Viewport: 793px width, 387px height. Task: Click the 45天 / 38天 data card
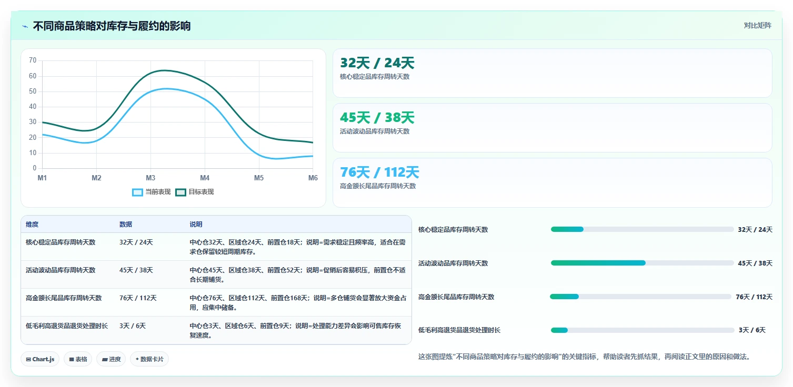(x=553, y=128)
